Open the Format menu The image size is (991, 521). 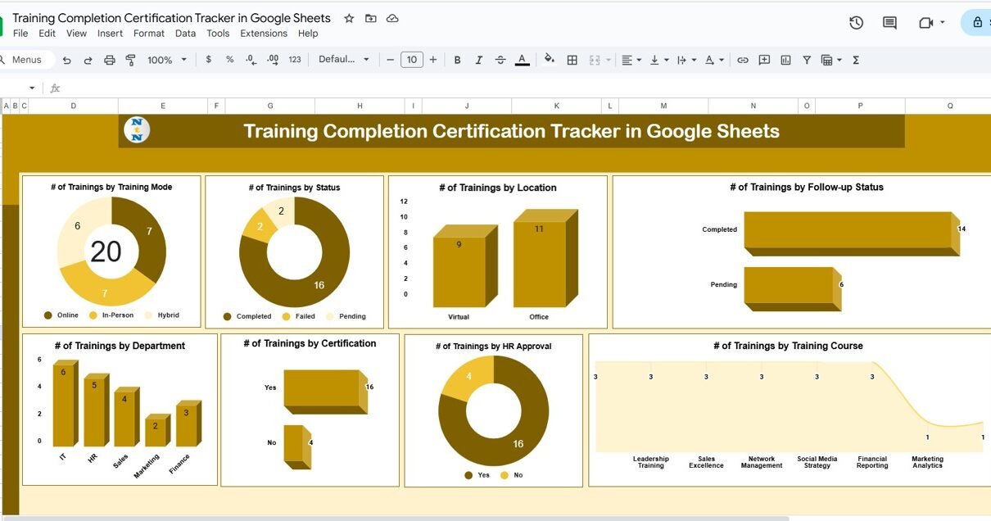click(x=148, y=34)
